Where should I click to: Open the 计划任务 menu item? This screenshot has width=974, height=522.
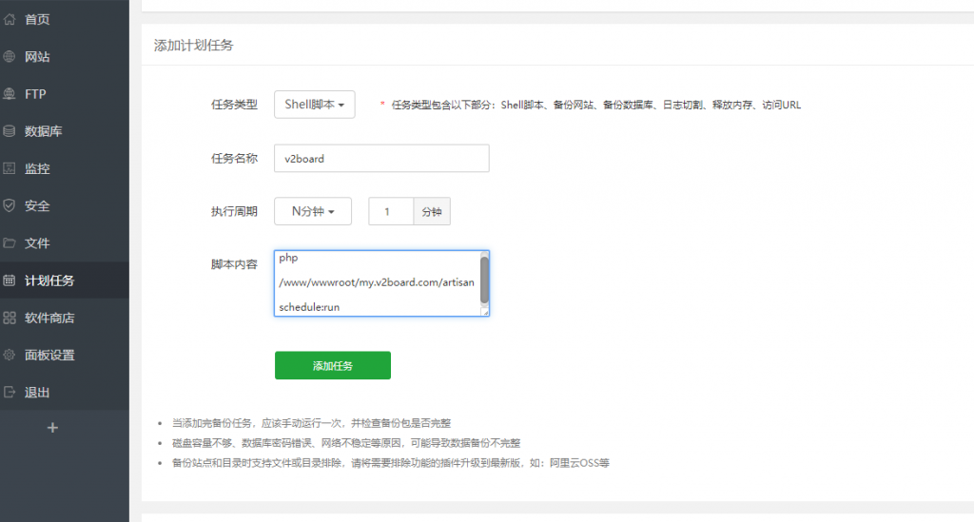49,280
